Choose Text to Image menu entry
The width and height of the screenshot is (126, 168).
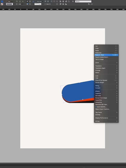click(x=106, y=59)
